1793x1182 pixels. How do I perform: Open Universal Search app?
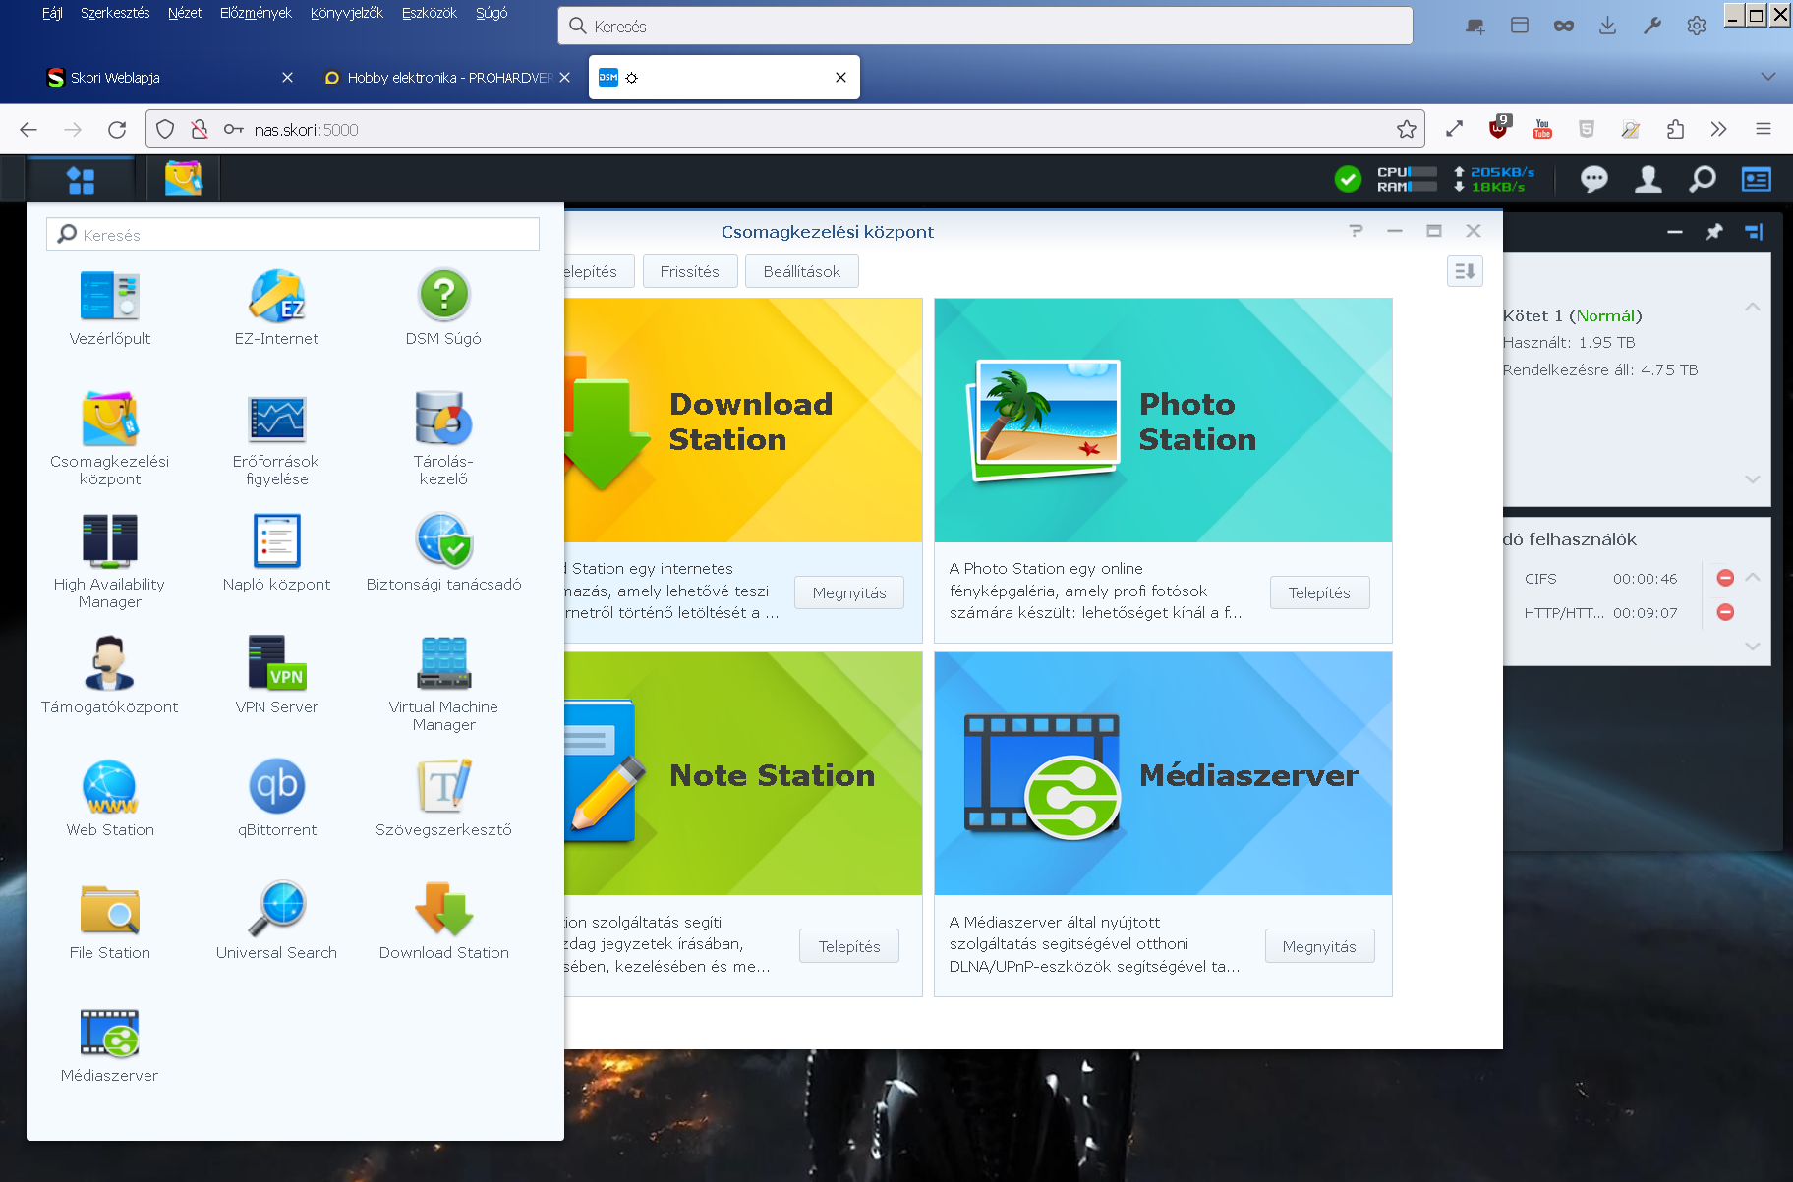point(276,910)
